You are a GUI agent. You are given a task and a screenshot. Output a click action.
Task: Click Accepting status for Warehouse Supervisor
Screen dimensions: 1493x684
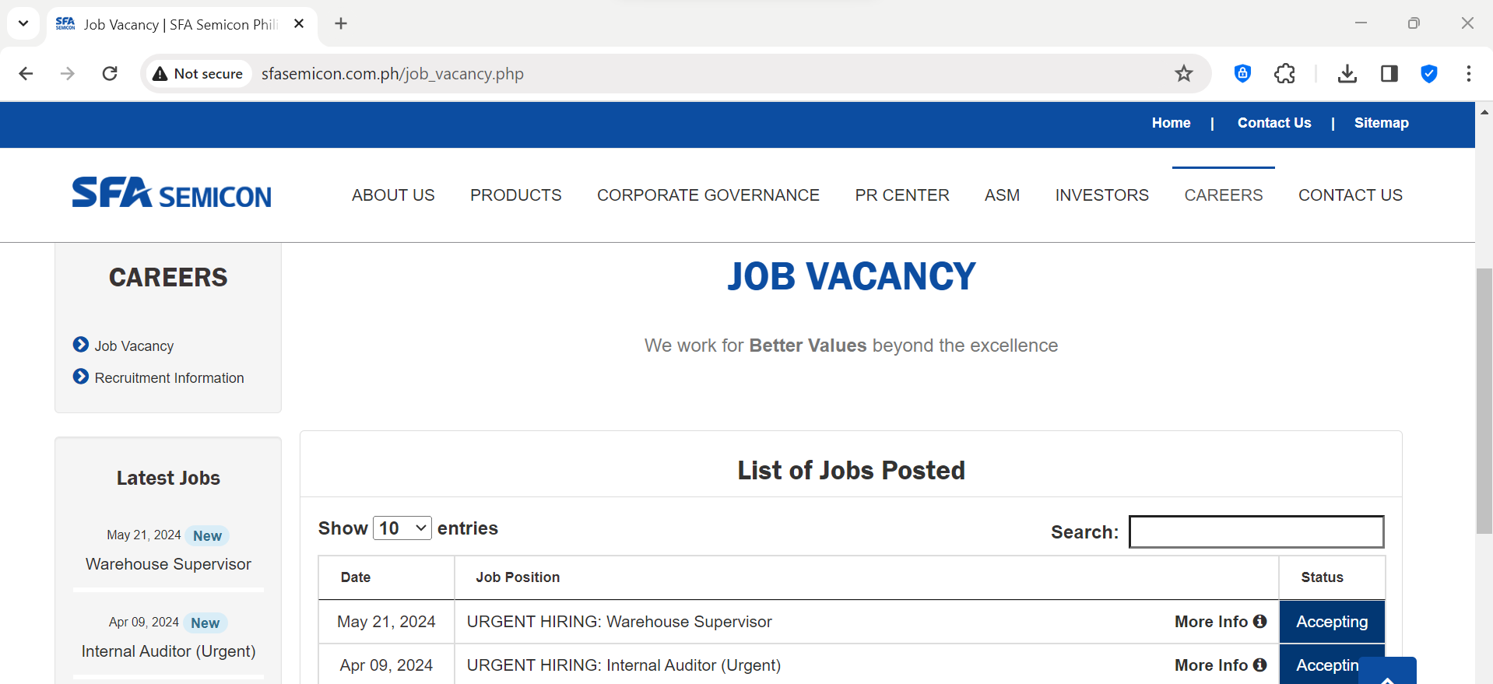click(x=1331, y=622)
